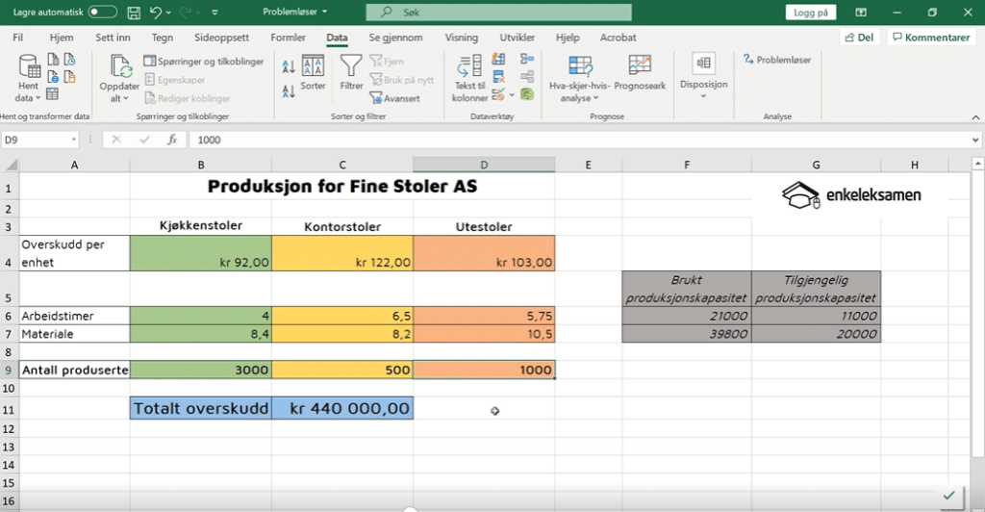Screen dimensions: 985x512
Task: Toggle Lagre automatisk switch
Action: point(102,12)
